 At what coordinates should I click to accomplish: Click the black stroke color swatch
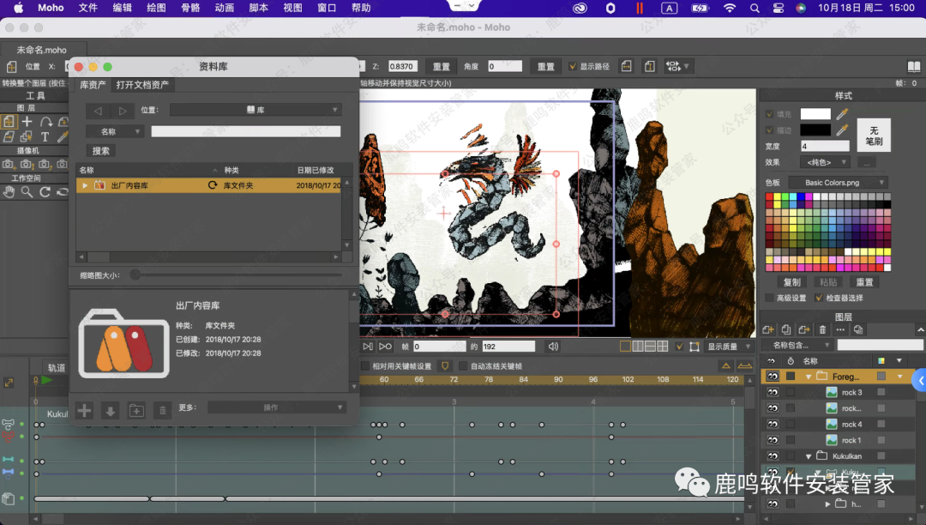tap(815, 130)
